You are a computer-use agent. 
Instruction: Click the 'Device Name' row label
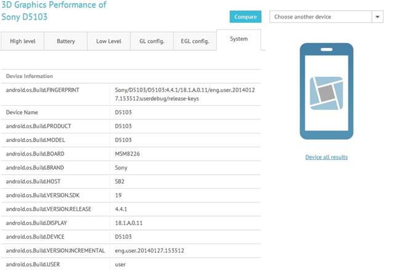(22, 112)
